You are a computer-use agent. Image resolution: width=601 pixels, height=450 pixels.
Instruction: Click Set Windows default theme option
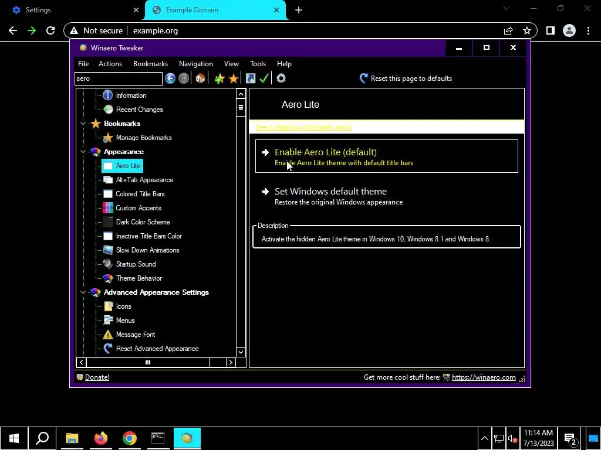(387, 196)
